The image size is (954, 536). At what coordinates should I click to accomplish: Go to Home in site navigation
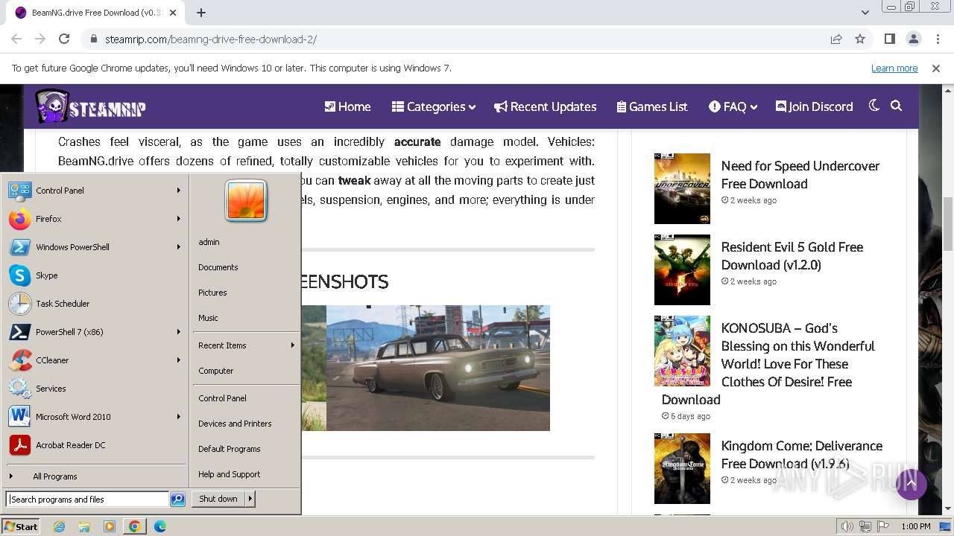click(x=347, y=106)
